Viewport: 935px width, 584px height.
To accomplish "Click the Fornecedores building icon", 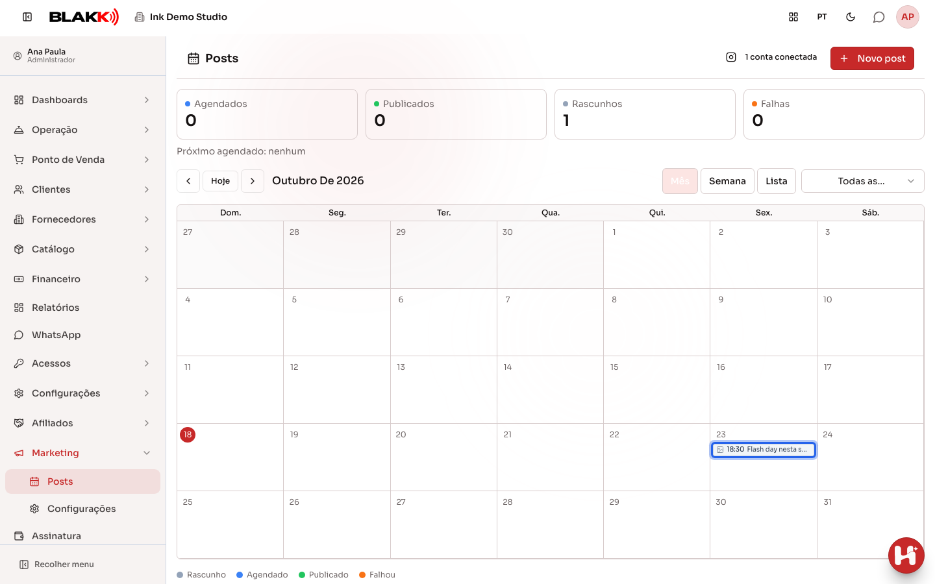I will [19, 219].
